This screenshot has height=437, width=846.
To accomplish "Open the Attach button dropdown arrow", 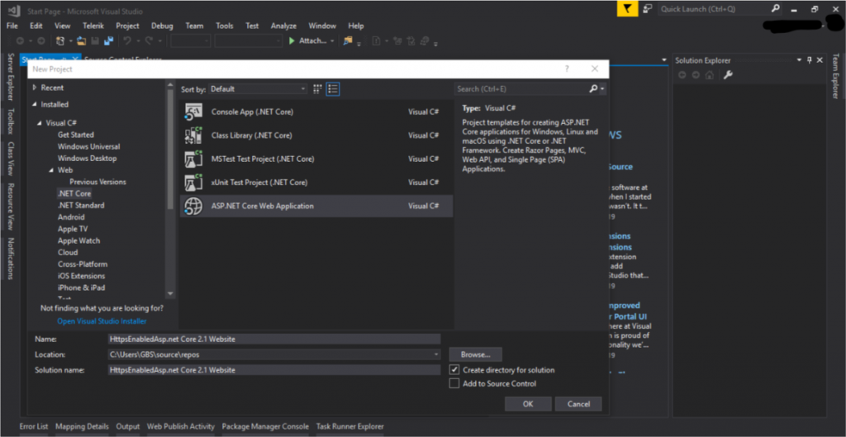I will click(x=332, y=41).
